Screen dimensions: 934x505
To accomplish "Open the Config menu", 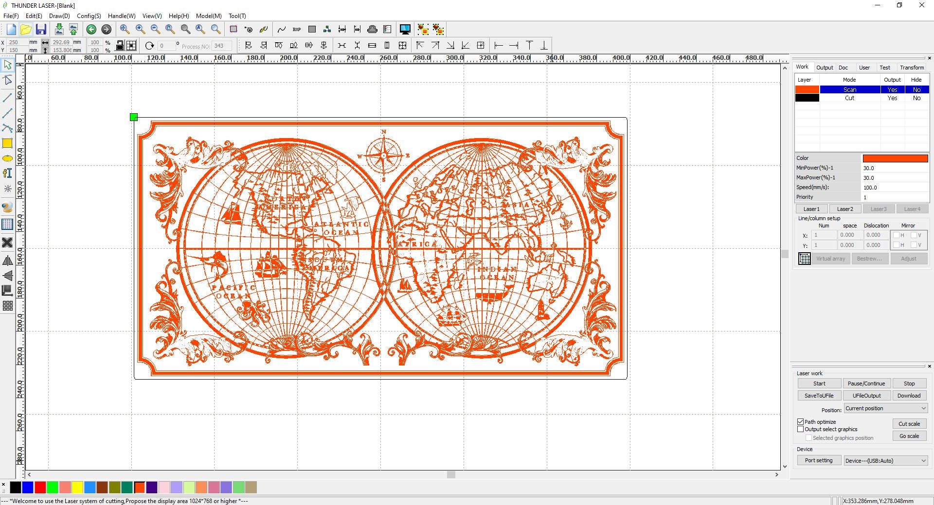I will click(x=89, y=16).
